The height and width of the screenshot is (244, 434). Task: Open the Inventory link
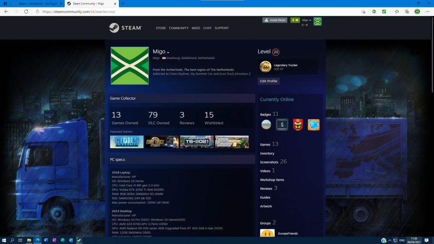click(267, 153)
